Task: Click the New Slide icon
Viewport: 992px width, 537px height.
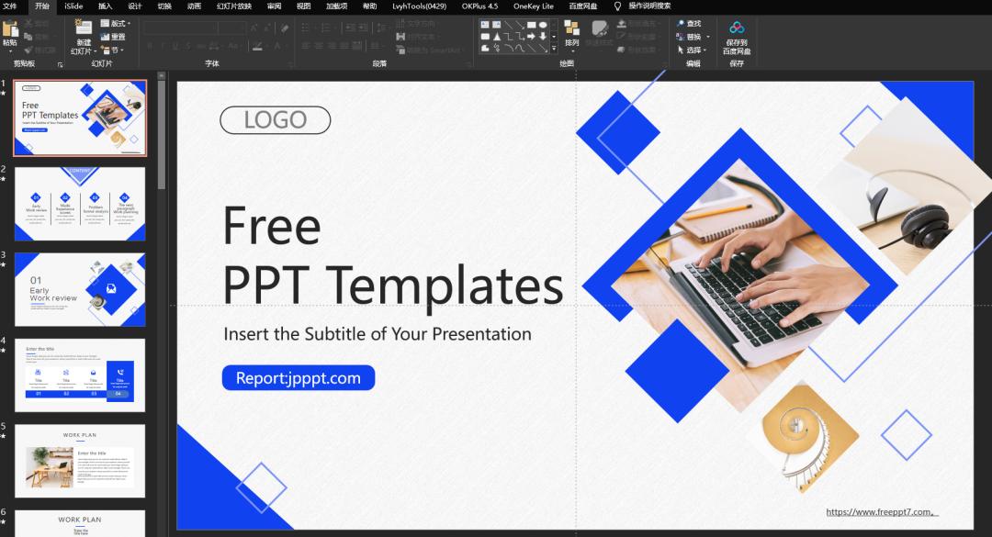Action: pyautogui.click(x=84, y=29)
